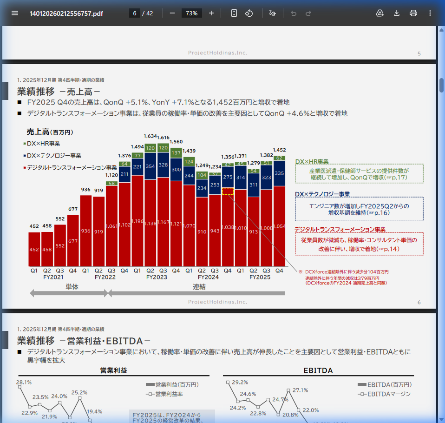Click the vertical scrollbar thumb
The height and width of the screenshot is (423, 445).
coord(441,86)
